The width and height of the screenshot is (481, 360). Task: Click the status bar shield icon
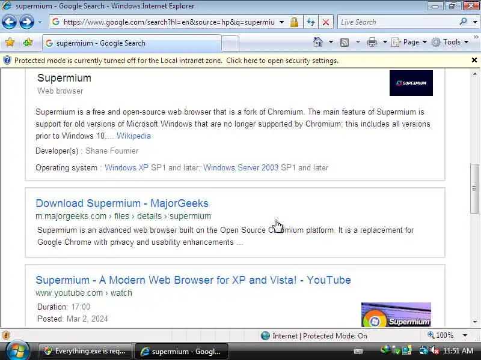pyautogui.click(x=6, y=335)
